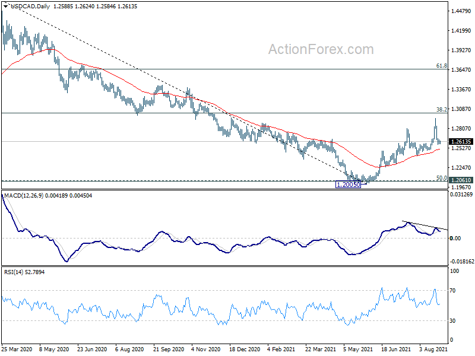Select the 1.44790 price axis value

pos(461,11)
